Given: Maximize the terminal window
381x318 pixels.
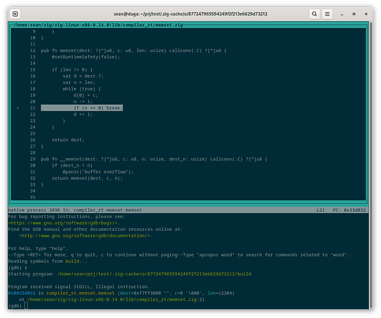Looking at the screenshot, I should pos(354,14).
